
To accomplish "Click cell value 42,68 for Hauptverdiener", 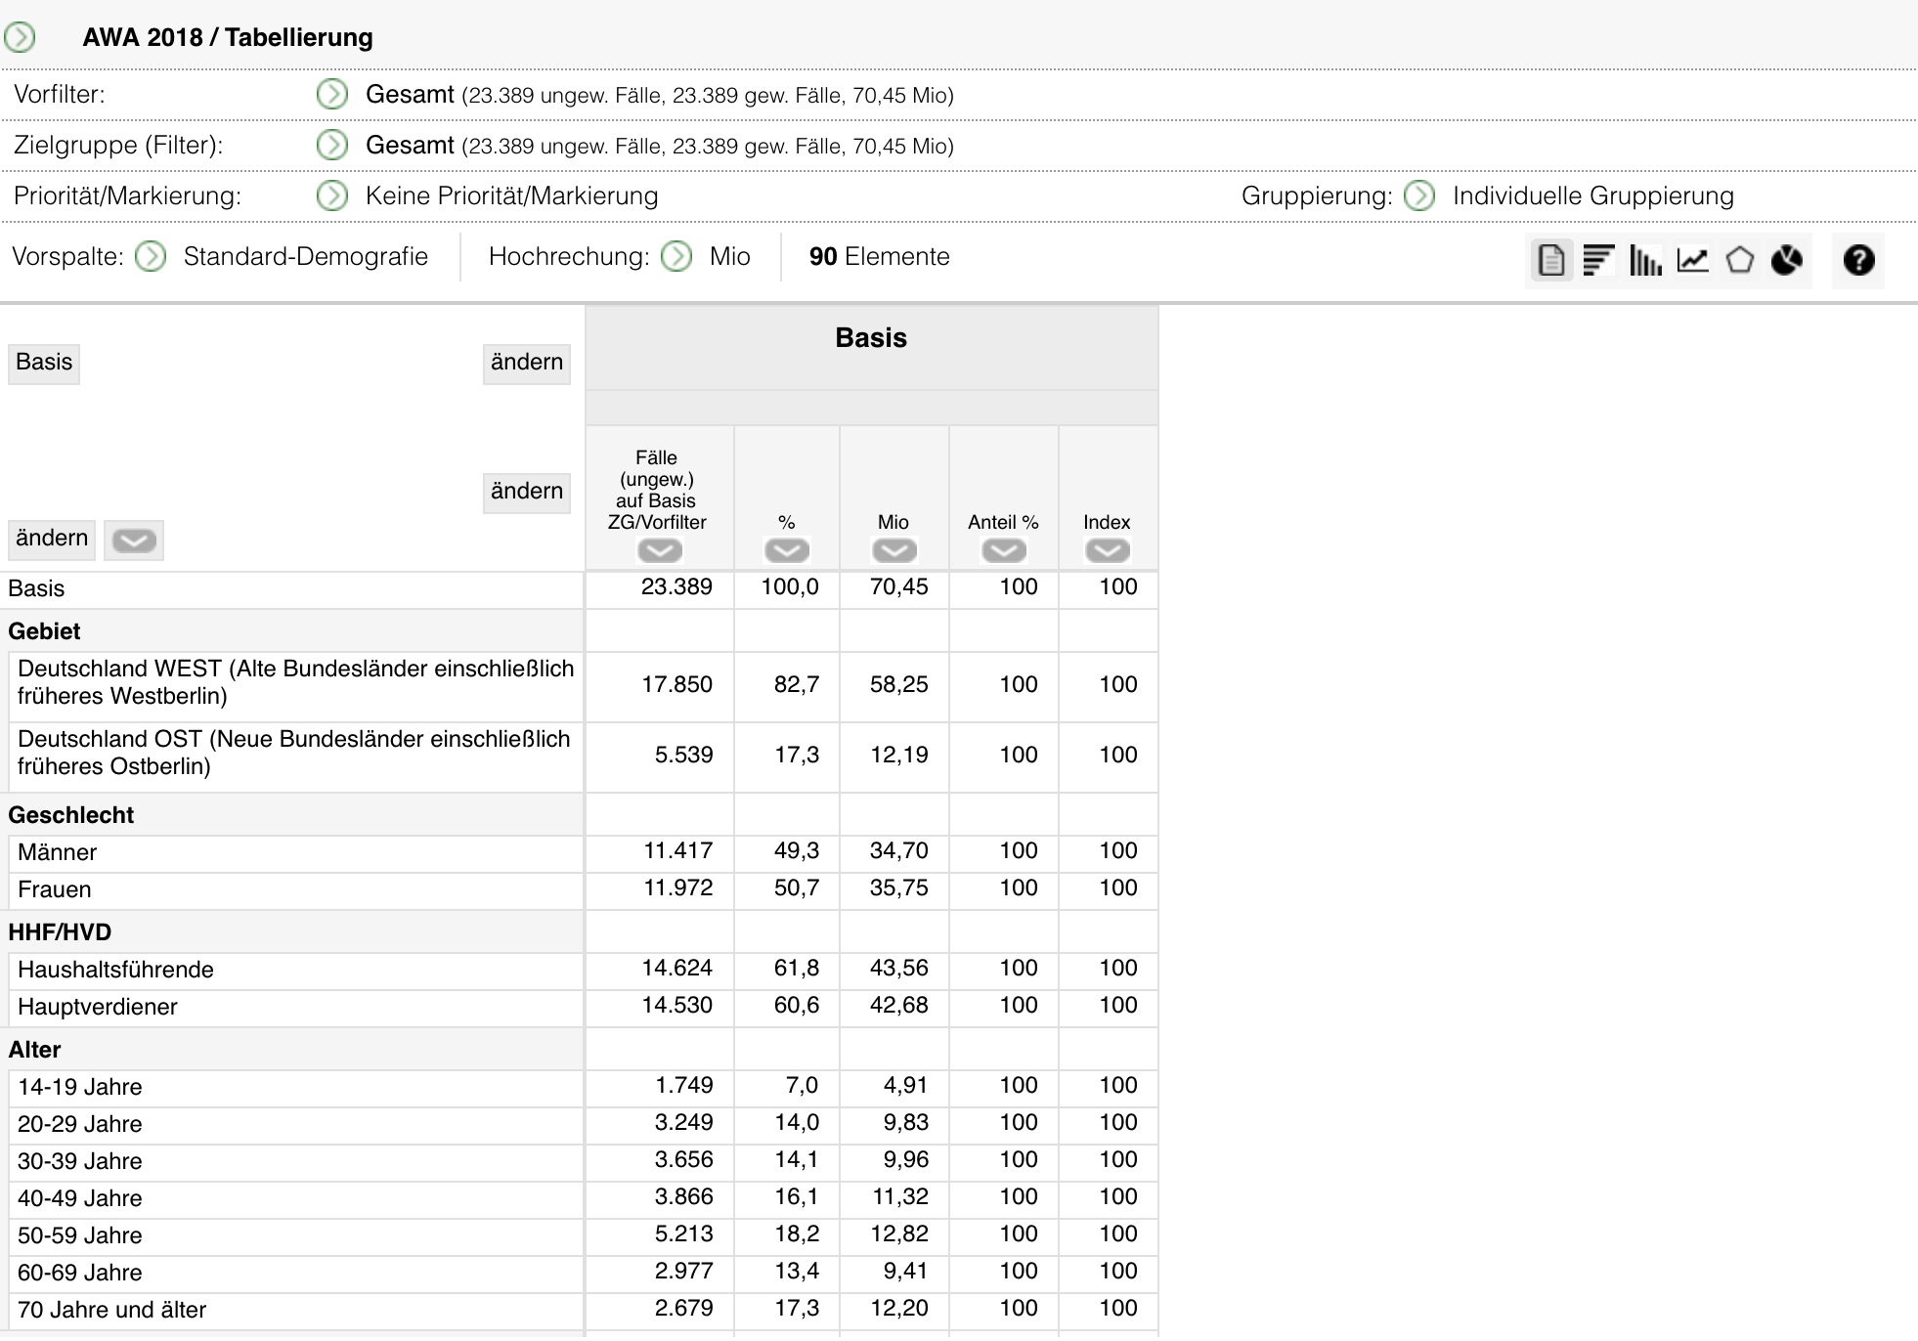I will 899,1005.
